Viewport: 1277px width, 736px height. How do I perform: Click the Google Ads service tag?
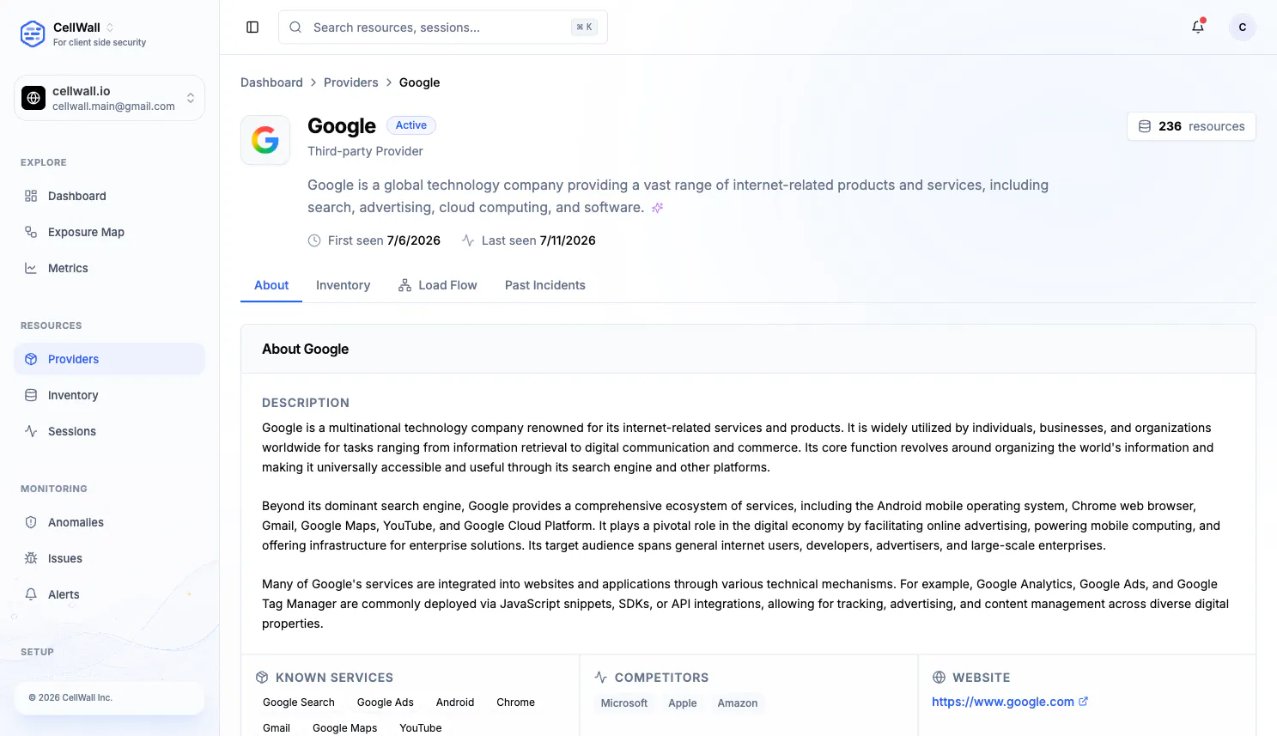click(x=386, y=703)
